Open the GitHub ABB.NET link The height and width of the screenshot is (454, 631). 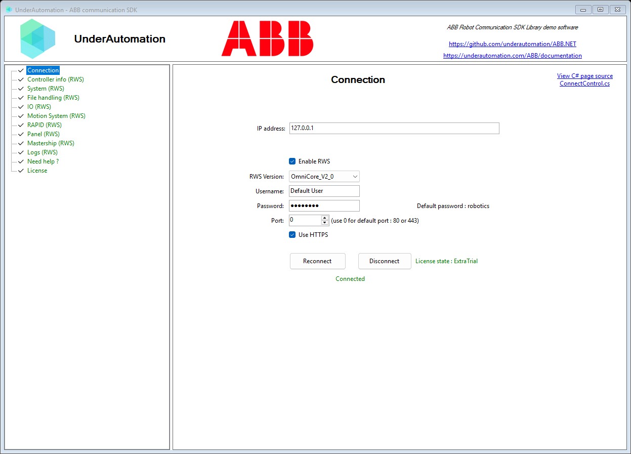(x=512, y=44)
